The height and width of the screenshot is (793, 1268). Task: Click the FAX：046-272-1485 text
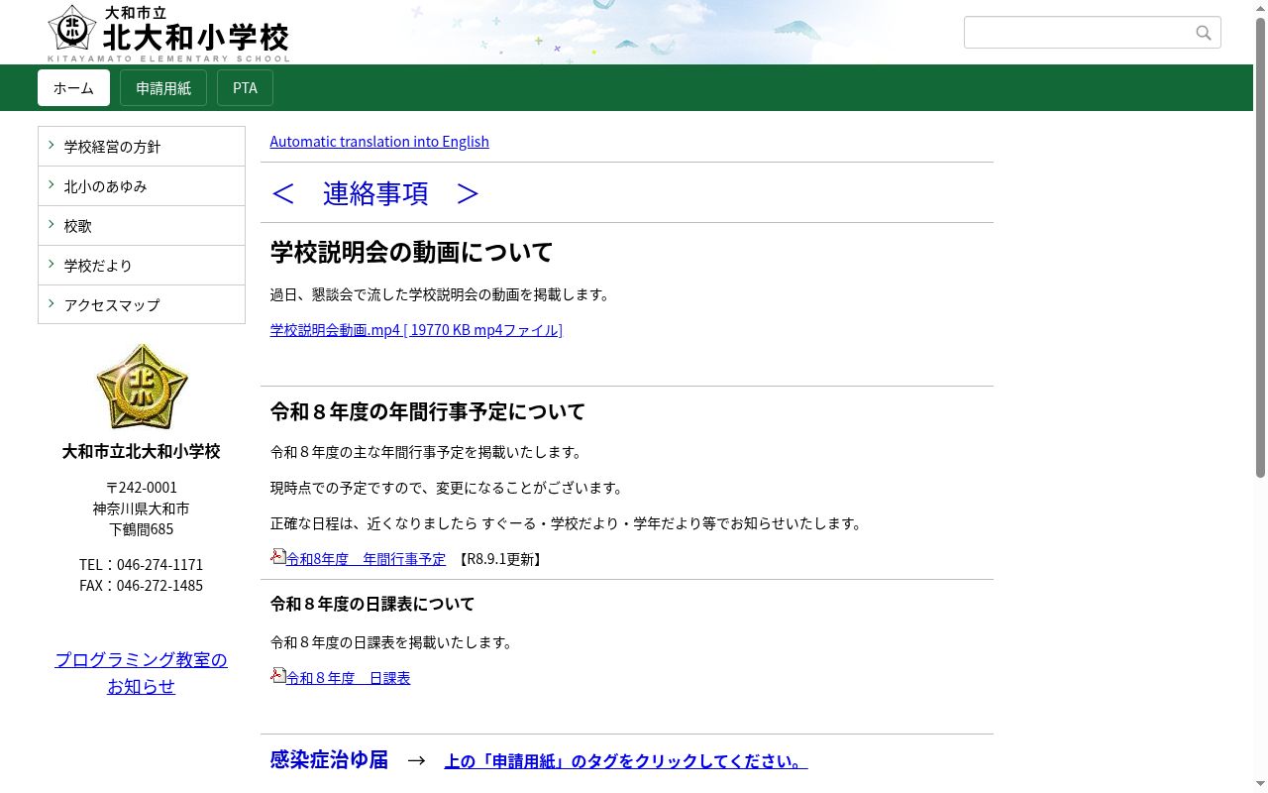142,586
